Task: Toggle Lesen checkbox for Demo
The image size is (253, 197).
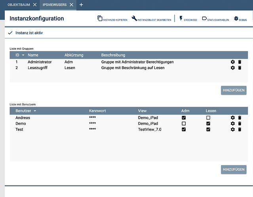Action: (208, 124)
